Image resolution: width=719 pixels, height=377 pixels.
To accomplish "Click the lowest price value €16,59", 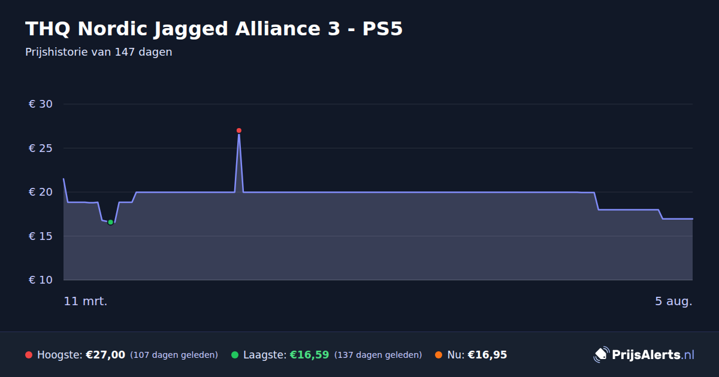I will (x=309, y=355).
